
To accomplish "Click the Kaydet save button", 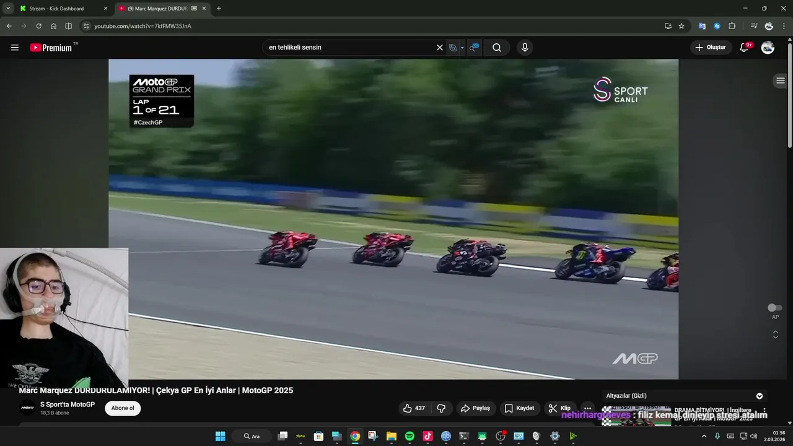I will 519,408.
